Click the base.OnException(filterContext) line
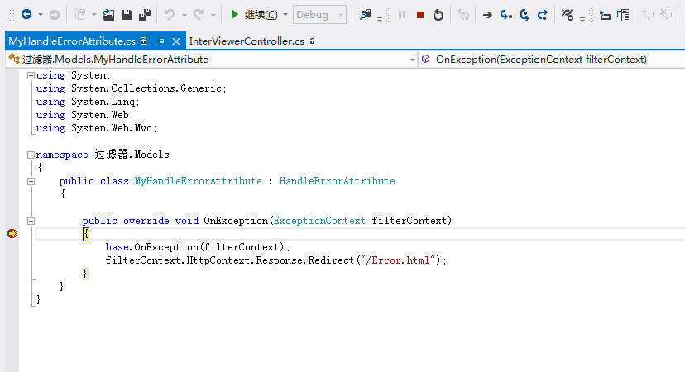685x372 pixels. (x=198, y=247)
